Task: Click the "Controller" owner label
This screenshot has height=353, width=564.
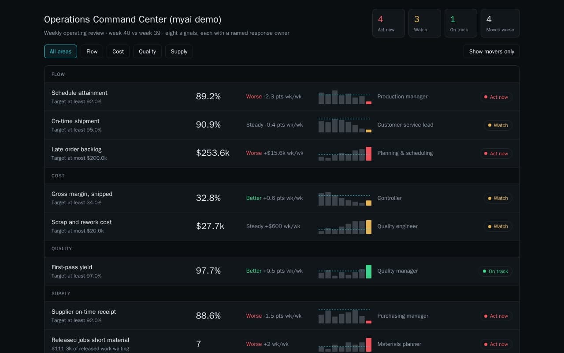Action: click(390, 198)
